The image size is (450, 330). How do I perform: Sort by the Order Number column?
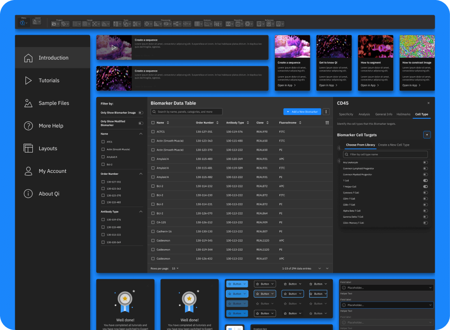[x=217, y=123]
